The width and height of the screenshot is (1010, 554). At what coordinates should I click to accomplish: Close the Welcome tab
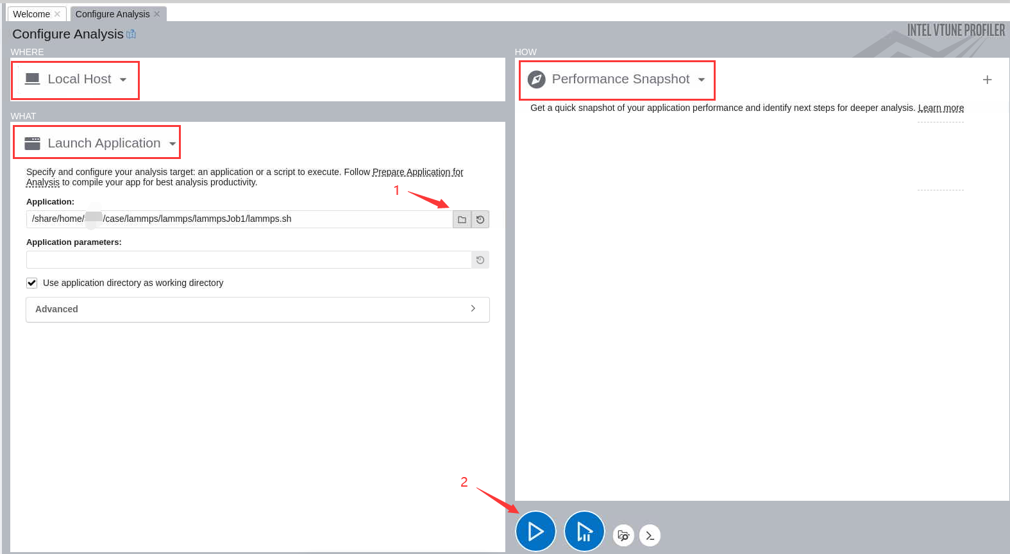click(x=57, y=13)
